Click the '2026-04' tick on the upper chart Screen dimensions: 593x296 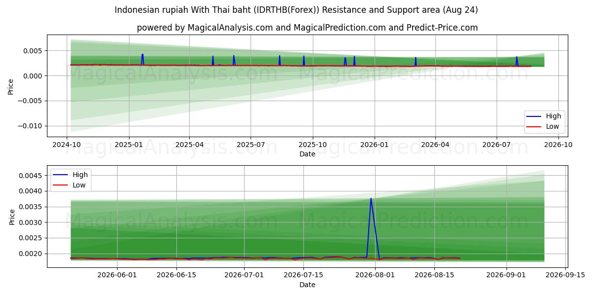tap(435, 145)
